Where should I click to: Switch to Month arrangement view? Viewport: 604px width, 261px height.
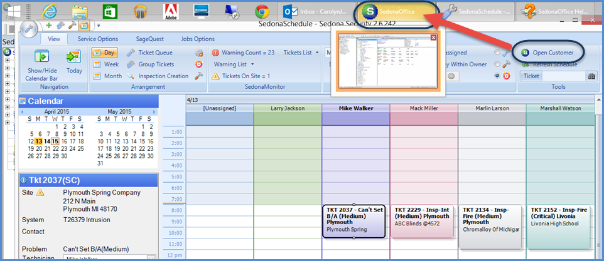107,76
